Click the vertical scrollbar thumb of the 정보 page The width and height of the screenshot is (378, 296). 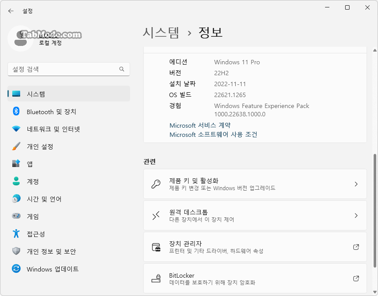tap(375, 211)
